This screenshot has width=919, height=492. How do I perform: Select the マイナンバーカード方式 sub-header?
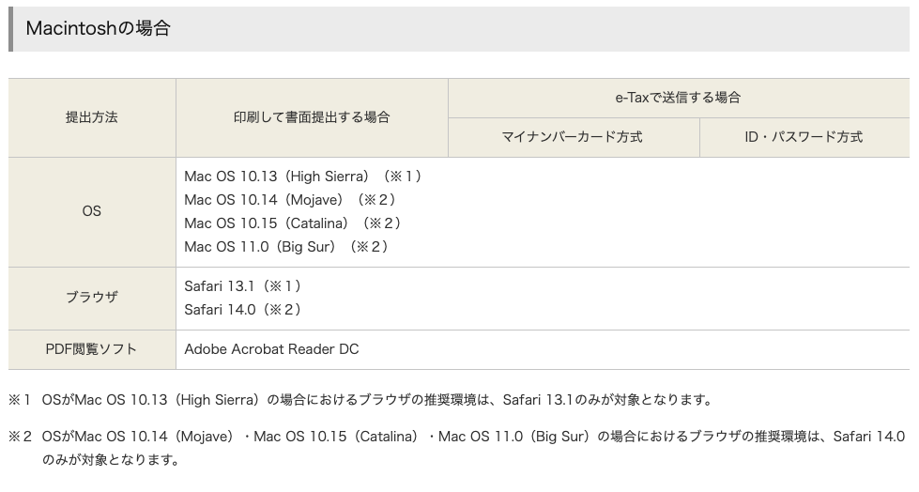574,137
